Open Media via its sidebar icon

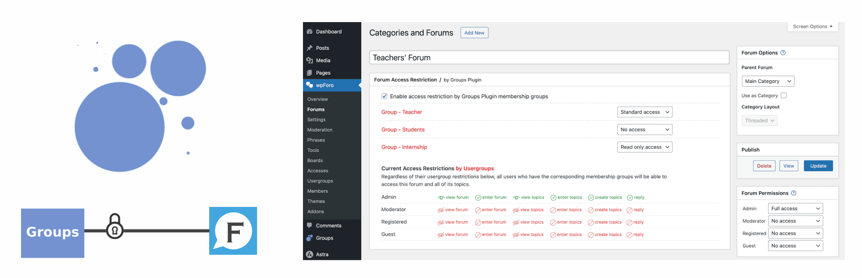click(309, 60)
